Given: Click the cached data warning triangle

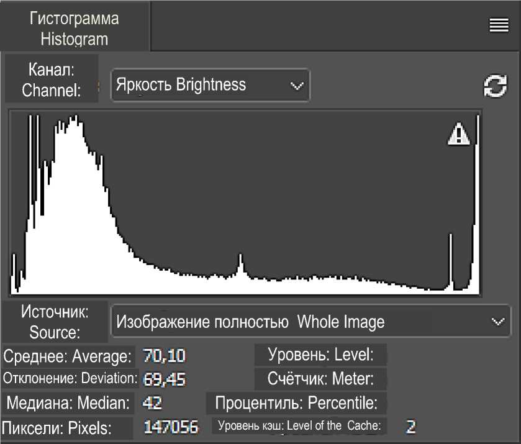Looking at the screenshot, I should tap(459, 134).
